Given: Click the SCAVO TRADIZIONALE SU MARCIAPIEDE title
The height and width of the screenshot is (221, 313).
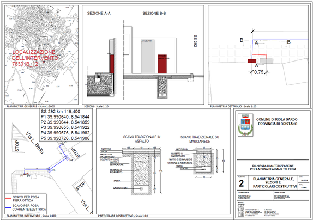Looking at the screenshot, I should pyautogui.click(x=200, y=139).
